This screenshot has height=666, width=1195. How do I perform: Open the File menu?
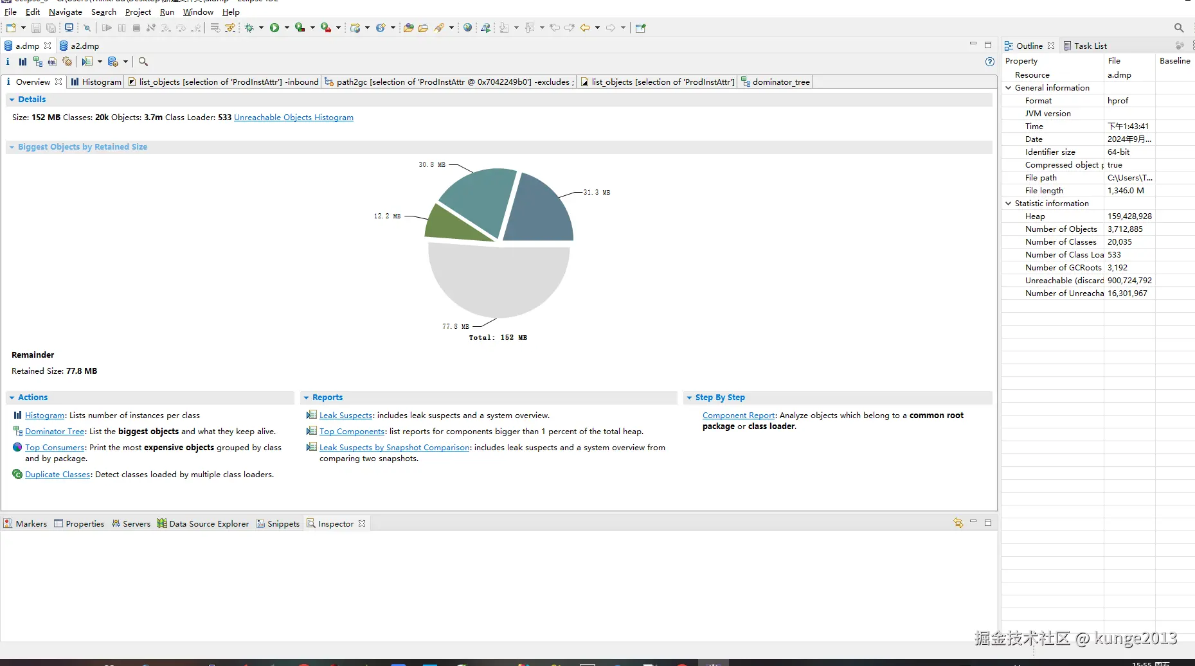[10, 12]
